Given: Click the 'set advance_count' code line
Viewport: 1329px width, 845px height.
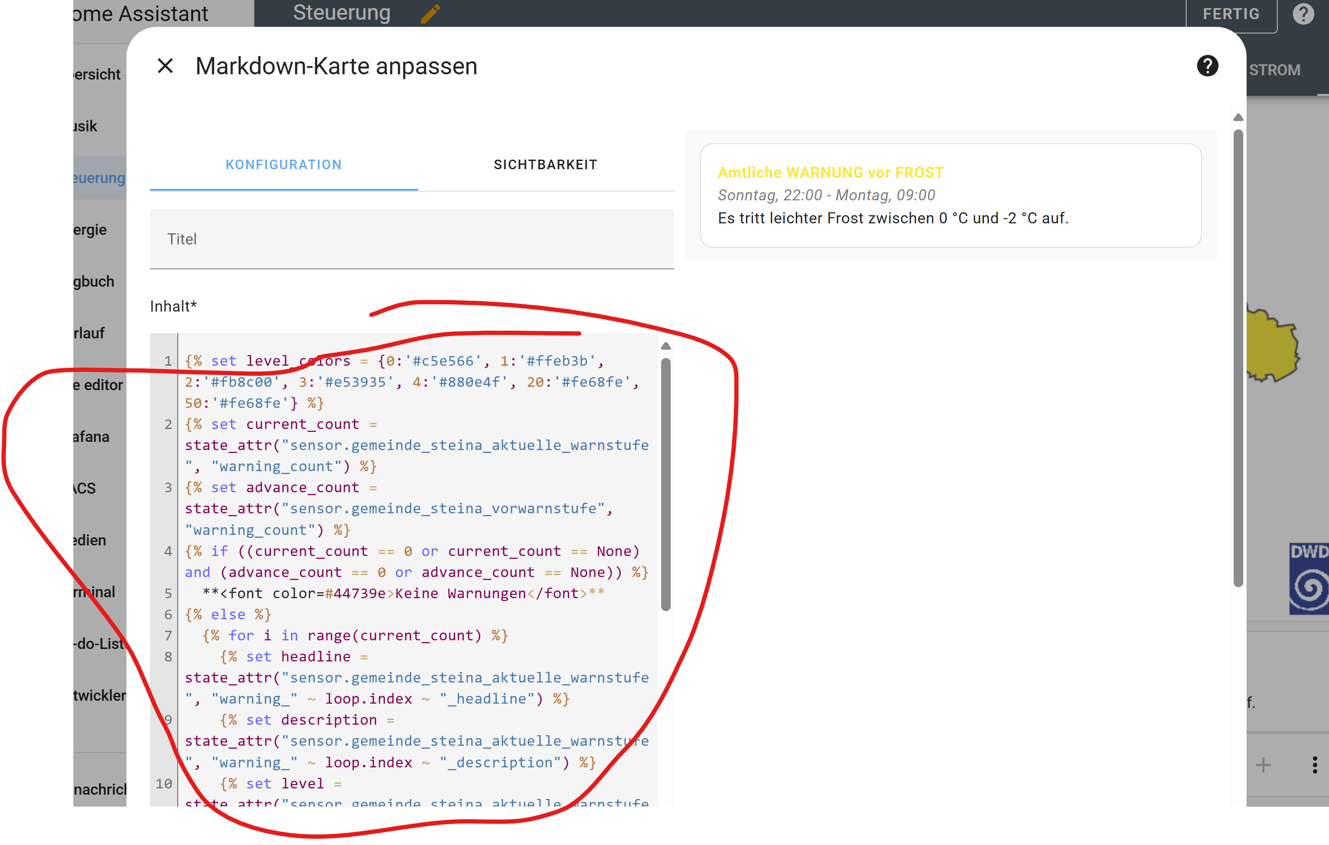Looking at the screenshot, I should (x=399, y=509).
